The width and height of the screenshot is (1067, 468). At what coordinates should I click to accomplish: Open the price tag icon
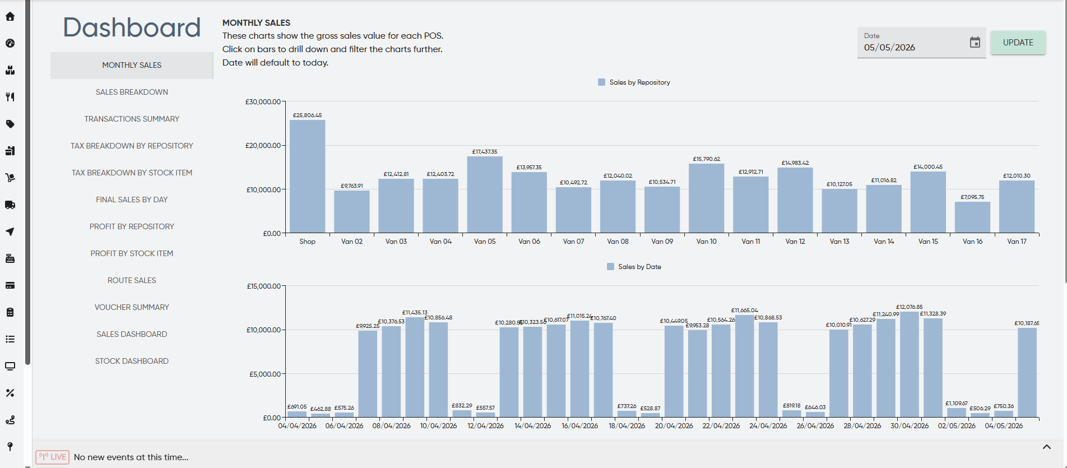tap(10, 124)
